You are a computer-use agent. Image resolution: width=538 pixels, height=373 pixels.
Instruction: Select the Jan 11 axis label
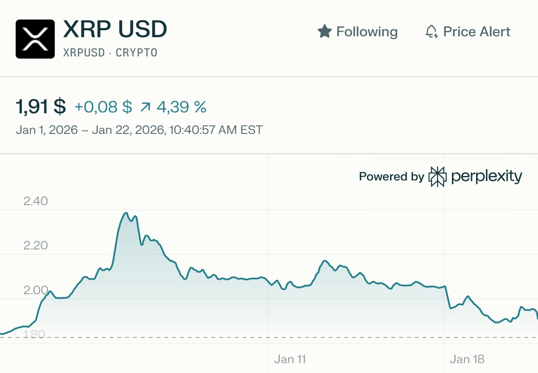coord(290,359)
